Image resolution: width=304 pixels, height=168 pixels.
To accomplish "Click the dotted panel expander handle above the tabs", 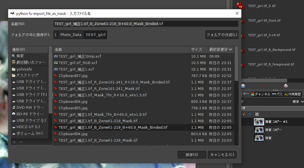I will click(x=275, y=90).
